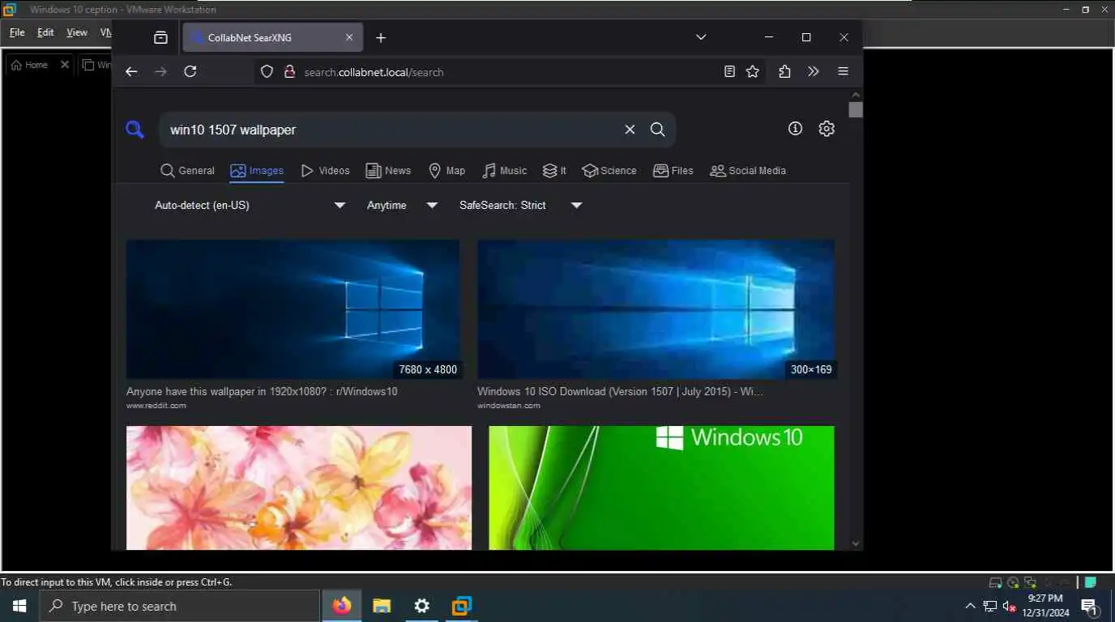Image resolution: width=1115 pixels, height=622 pixels.
Task: Click the muted volume tray icon
Action: click(x=1010, y=606)
